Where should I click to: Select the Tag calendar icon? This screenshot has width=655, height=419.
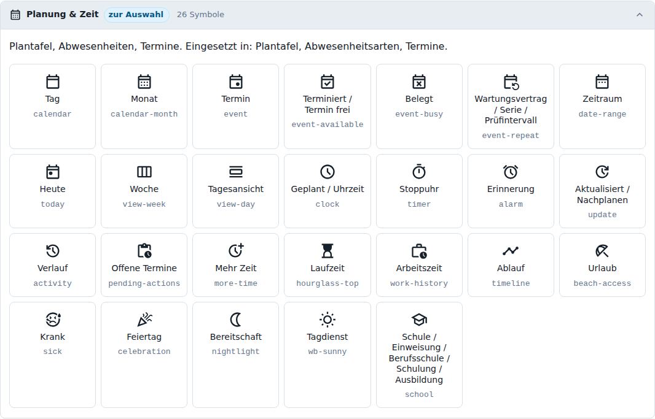tap(53, 82)
